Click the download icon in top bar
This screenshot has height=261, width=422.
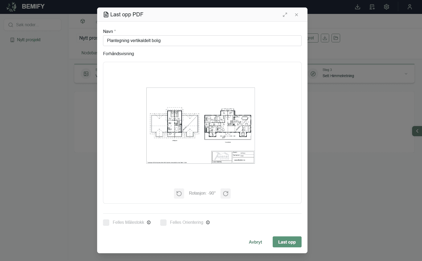(358, 7)
